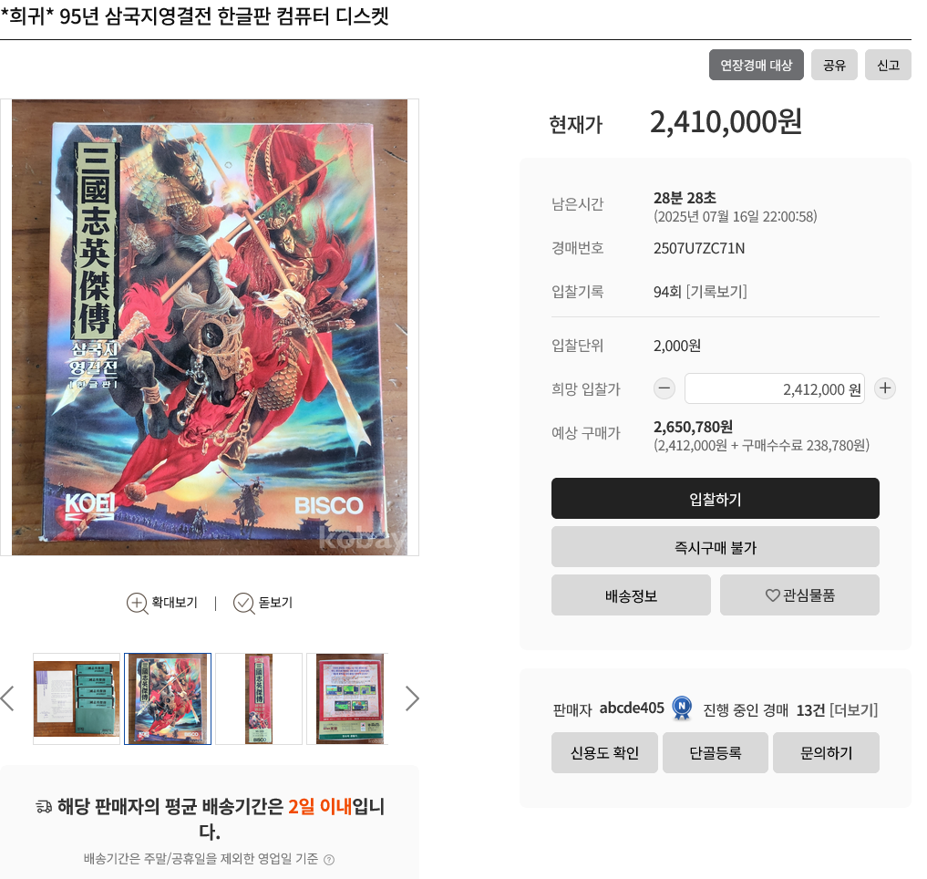The image size is (927, 879).
Task: Click the 입찰하기 bid button
Action: 716,499
